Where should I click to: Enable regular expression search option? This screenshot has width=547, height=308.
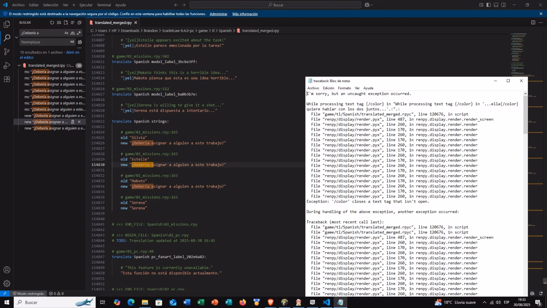click(x=79, y=33)
